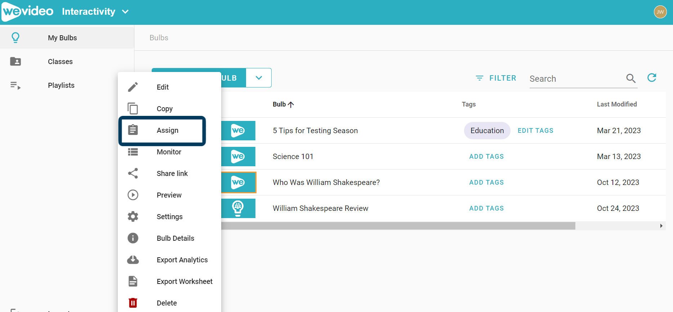Click EDIT TAGS for 5 Tips bulb
The width and height of the screenshot is (673, 312).
pyautogui.click(x=535, y=131)
